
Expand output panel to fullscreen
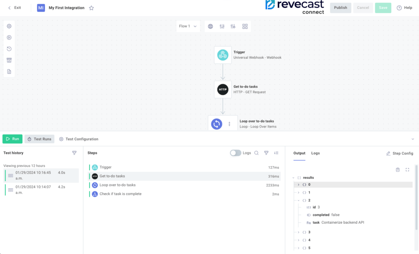[x=407, y=169]
